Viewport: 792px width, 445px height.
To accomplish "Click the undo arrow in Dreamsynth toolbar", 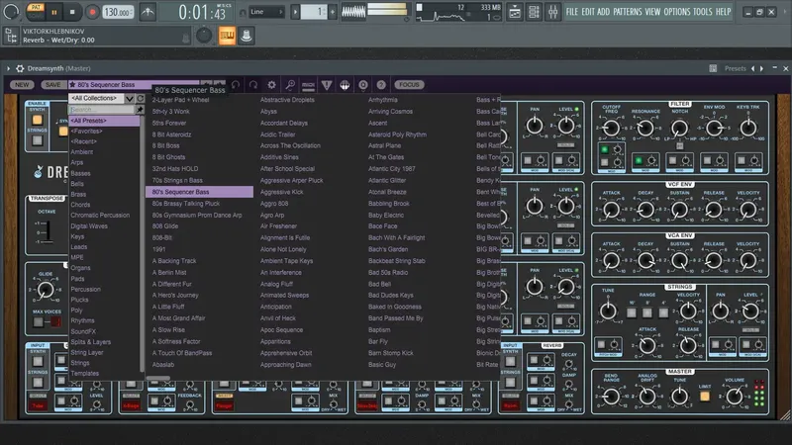I will point(235,85).
